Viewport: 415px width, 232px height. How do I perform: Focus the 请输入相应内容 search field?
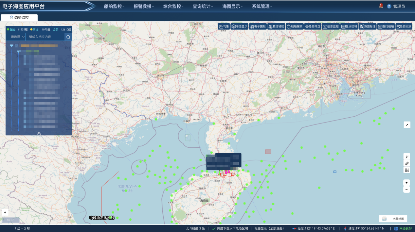pyautogui.click(x=45, y=37)
